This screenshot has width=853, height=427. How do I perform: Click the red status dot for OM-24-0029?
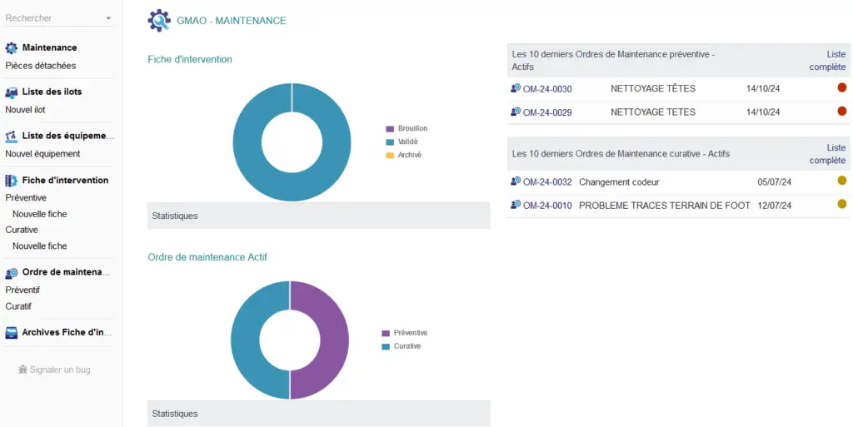(841, 111)
